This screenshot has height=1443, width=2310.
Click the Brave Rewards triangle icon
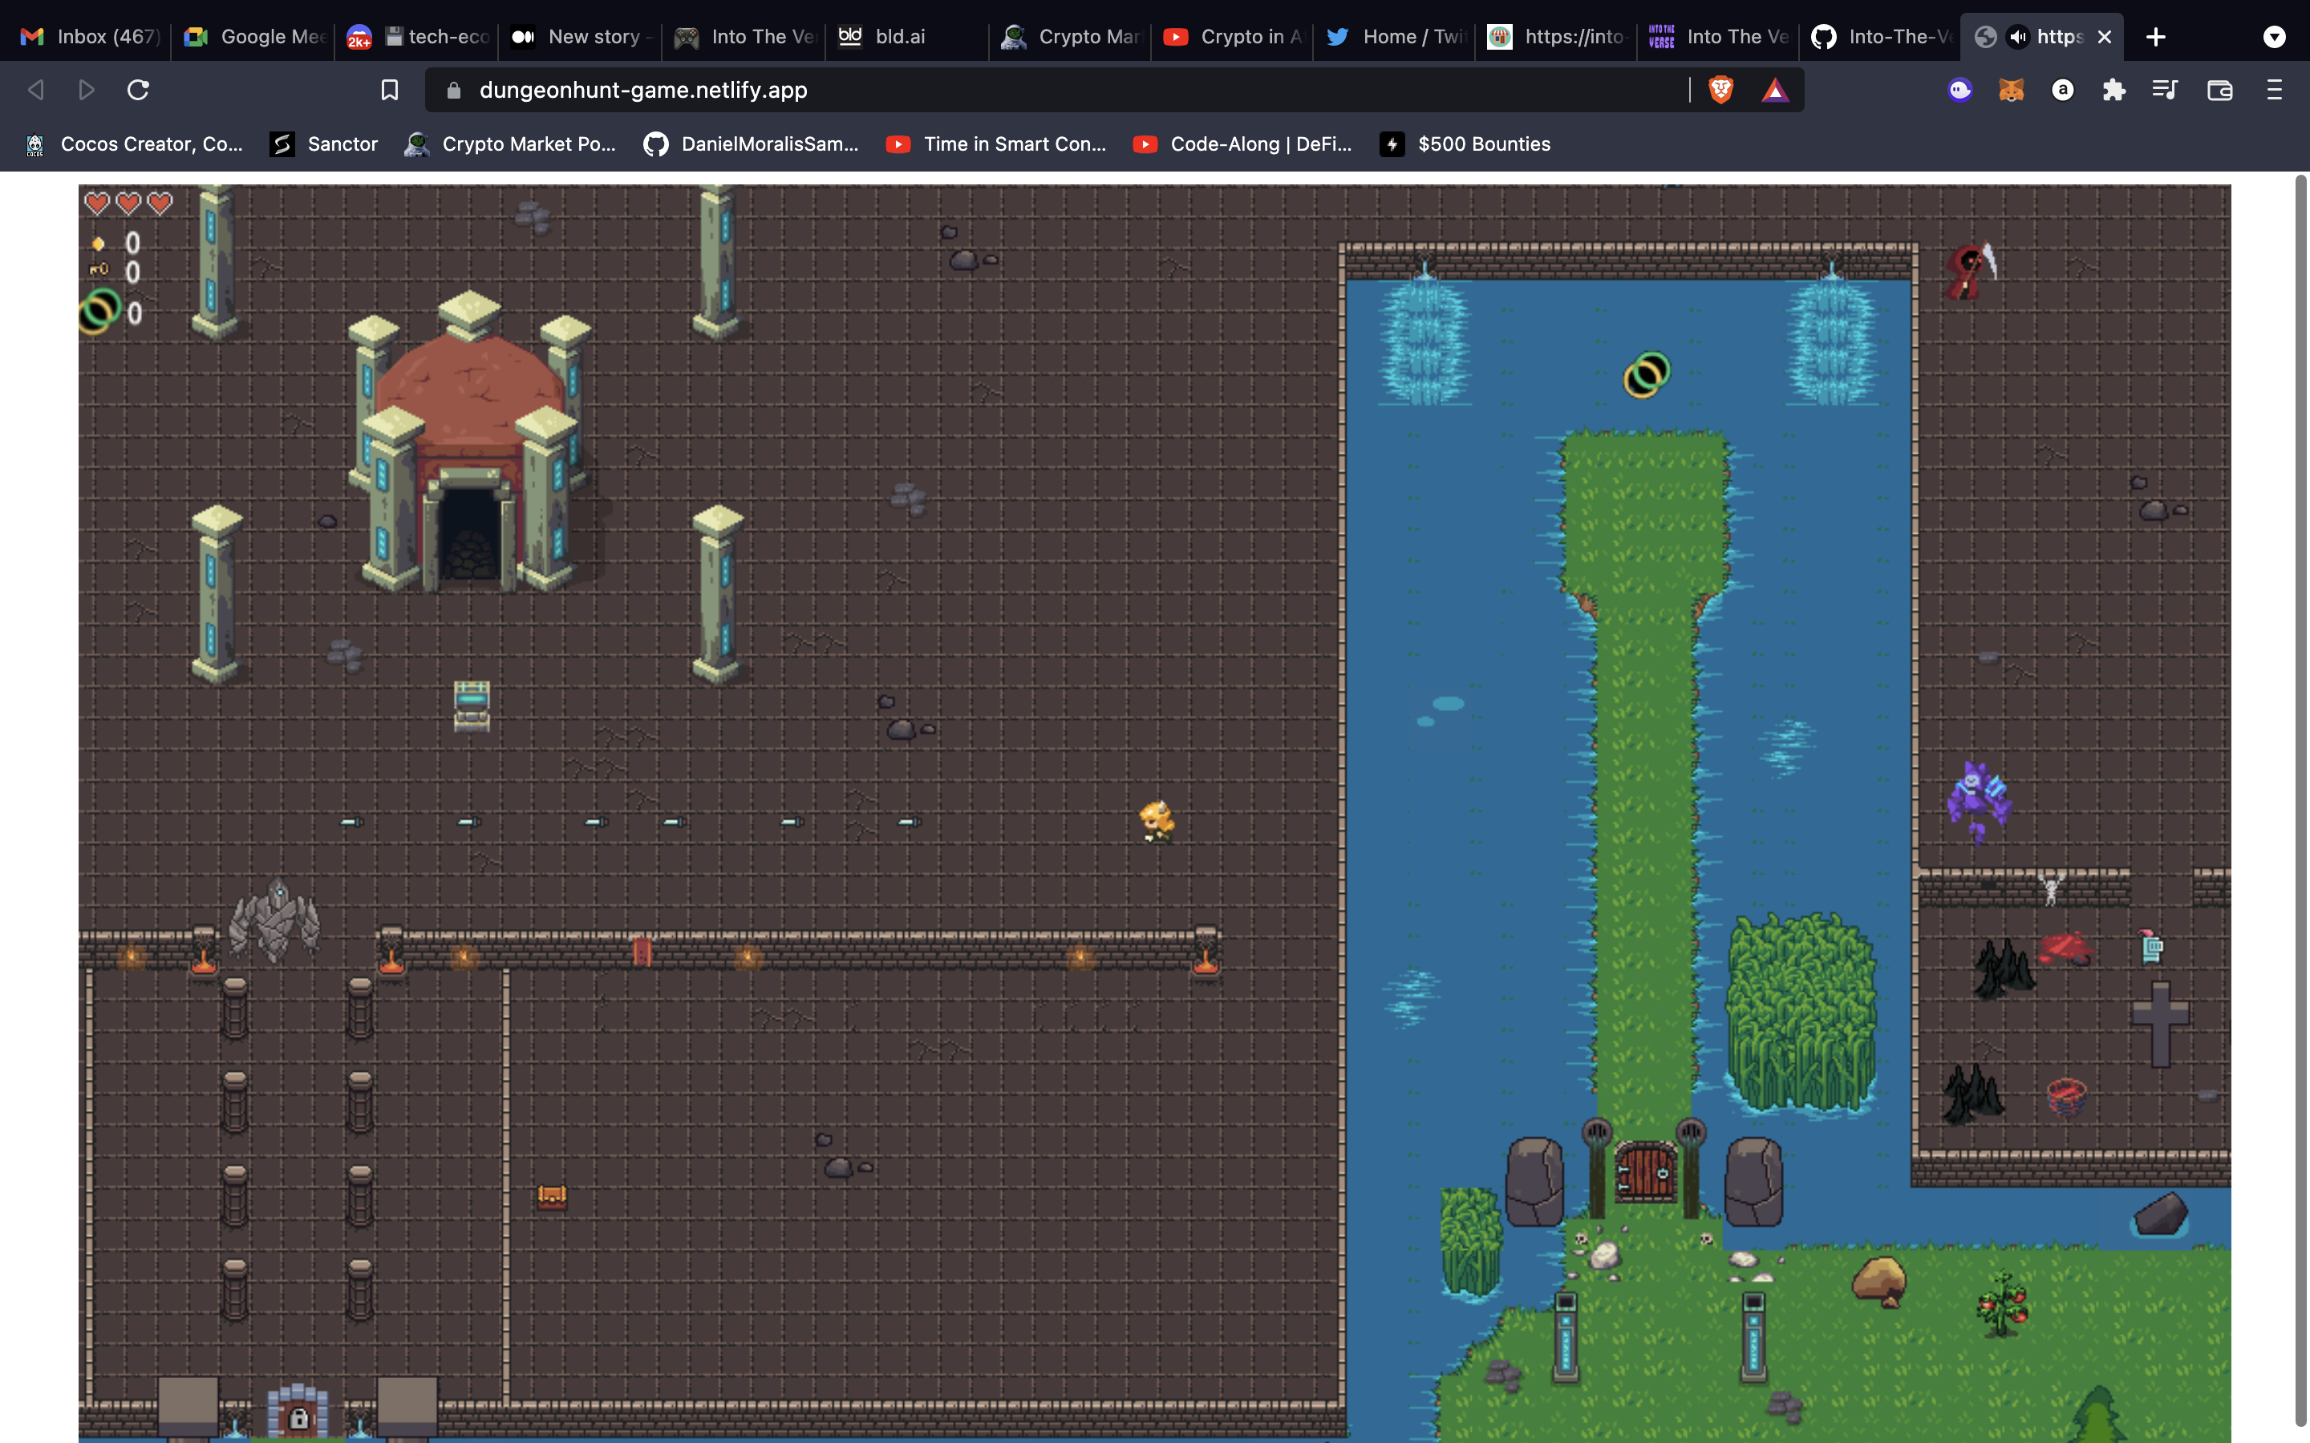[1774, 90]
